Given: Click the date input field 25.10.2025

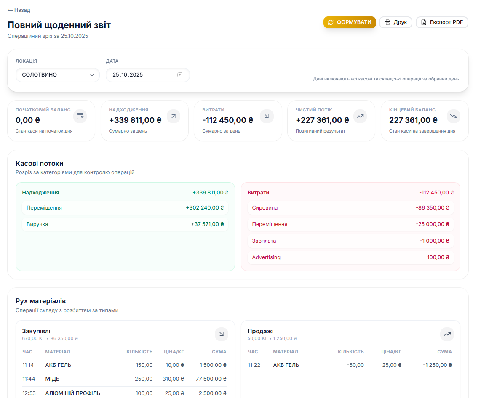Looking at the screenshot, I should click(139, 75).
